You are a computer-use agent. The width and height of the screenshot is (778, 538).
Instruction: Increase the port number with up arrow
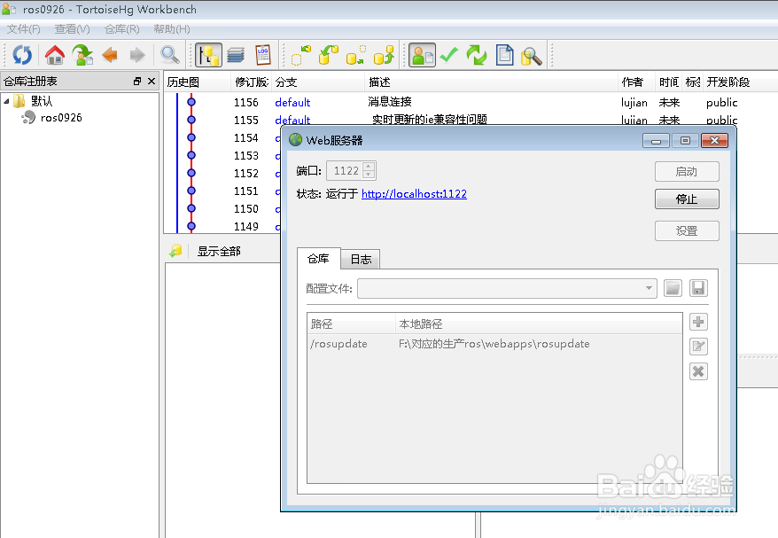pyautogui.click(x=369, y=167)
